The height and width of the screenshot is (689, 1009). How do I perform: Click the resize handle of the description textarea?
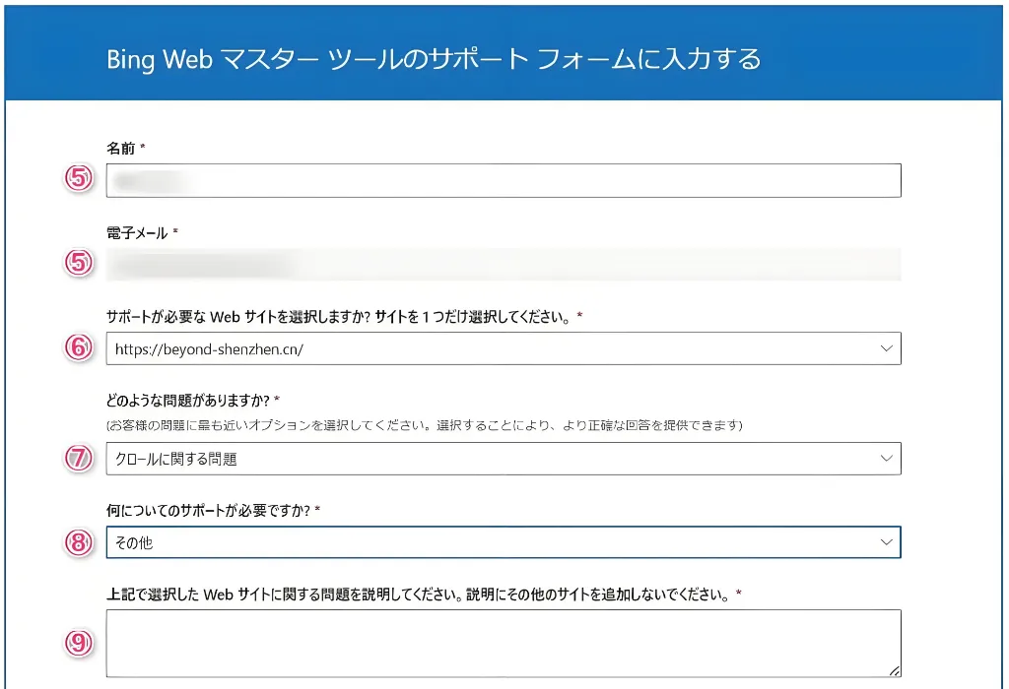coord(894,670)
